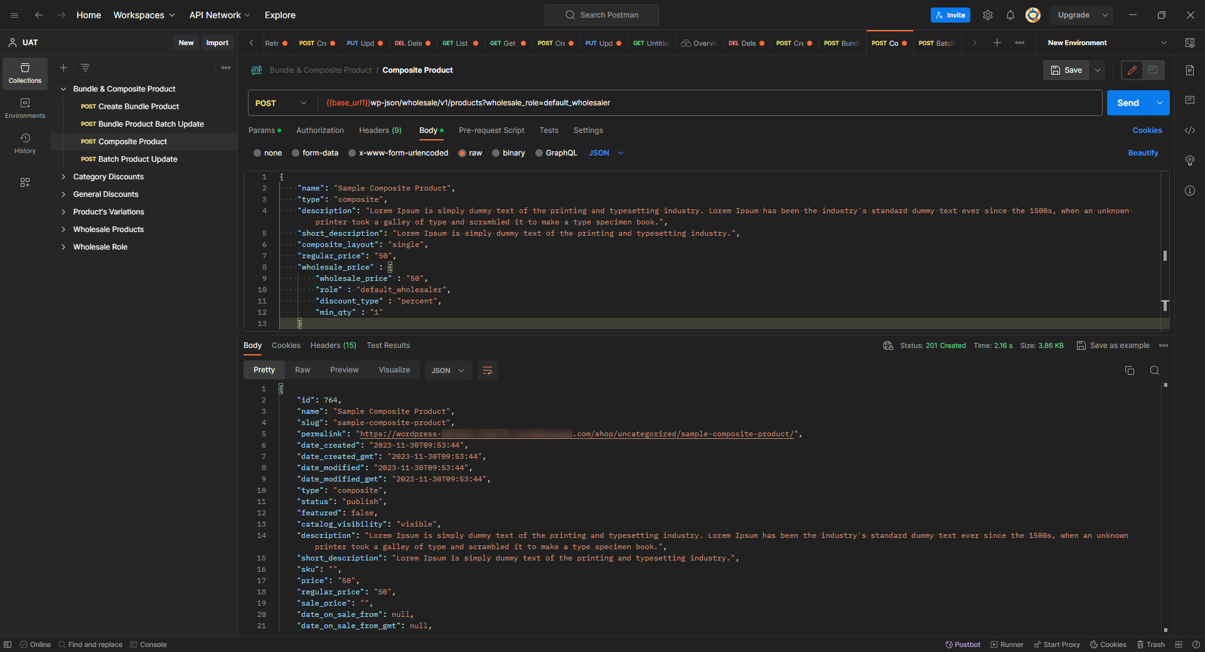Click the Save button

tap(1066, 70)
